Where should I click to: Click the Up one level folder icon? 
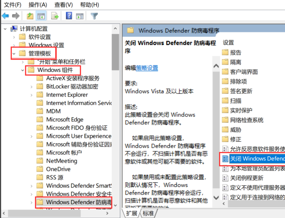[30, 16]
